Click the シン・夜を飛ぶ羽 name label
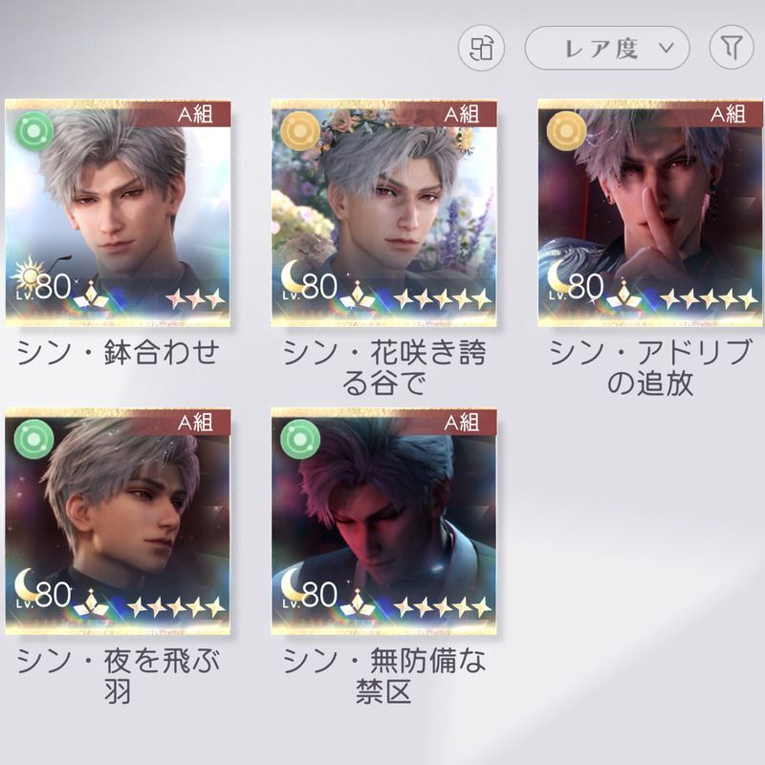The image size is (765, 765). click(118, 676)
